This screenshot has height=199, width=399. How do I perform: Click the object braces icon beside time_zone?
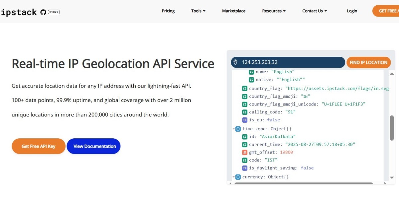click(238, 129)
